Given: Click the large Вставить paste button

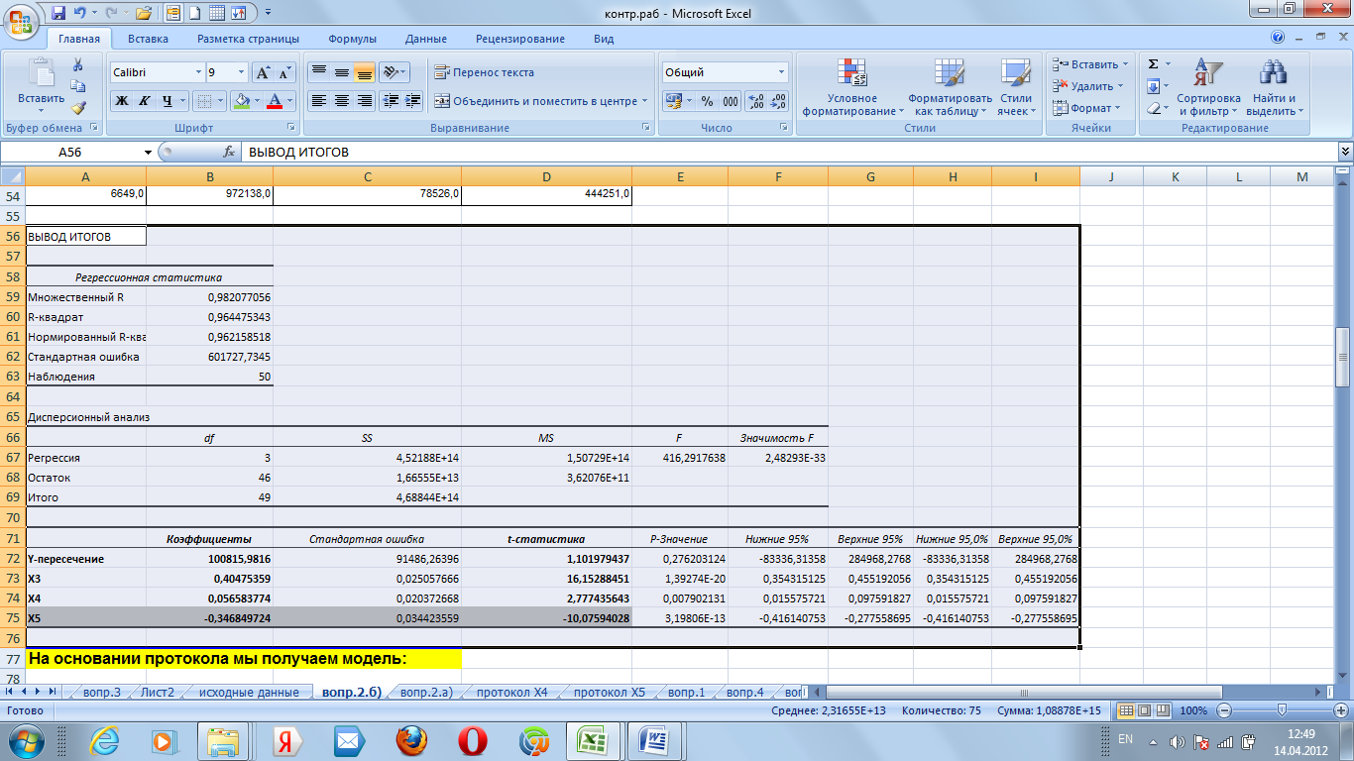Looking at the screenshot, I should coord(41,82).
